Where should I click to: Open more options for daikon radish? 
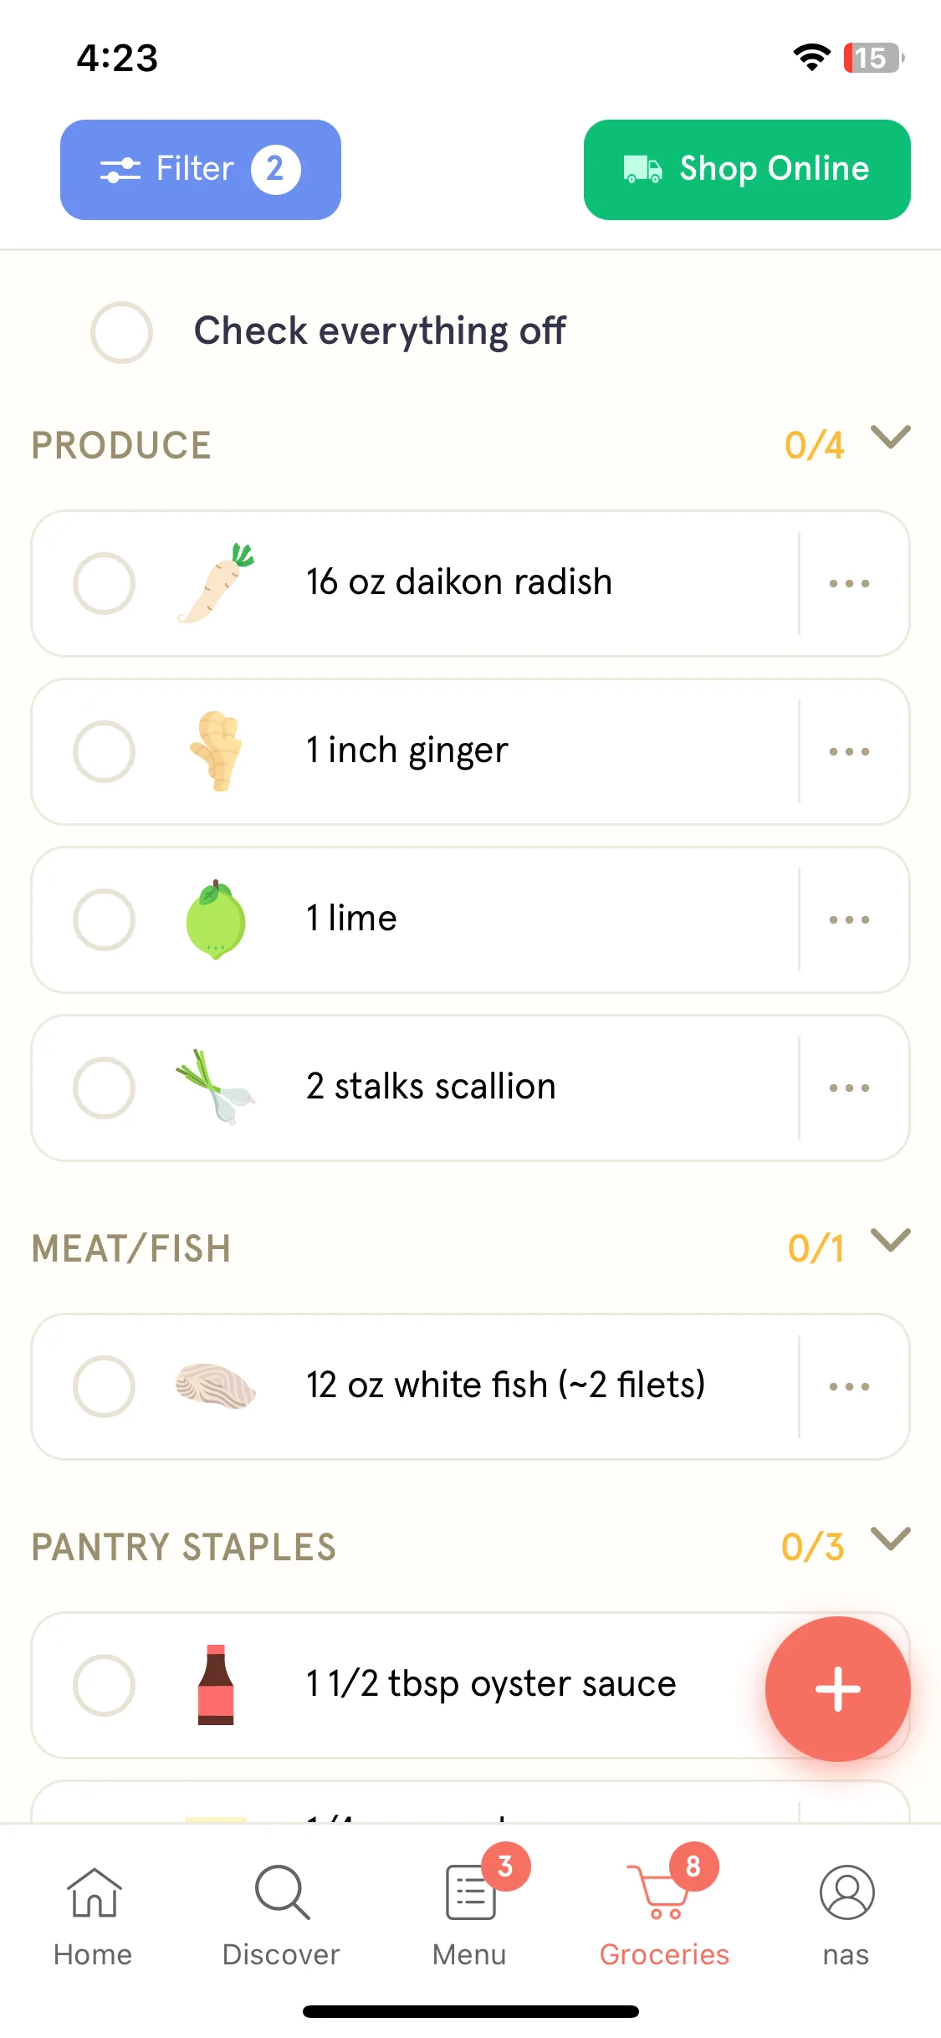(x=849, y=583)
